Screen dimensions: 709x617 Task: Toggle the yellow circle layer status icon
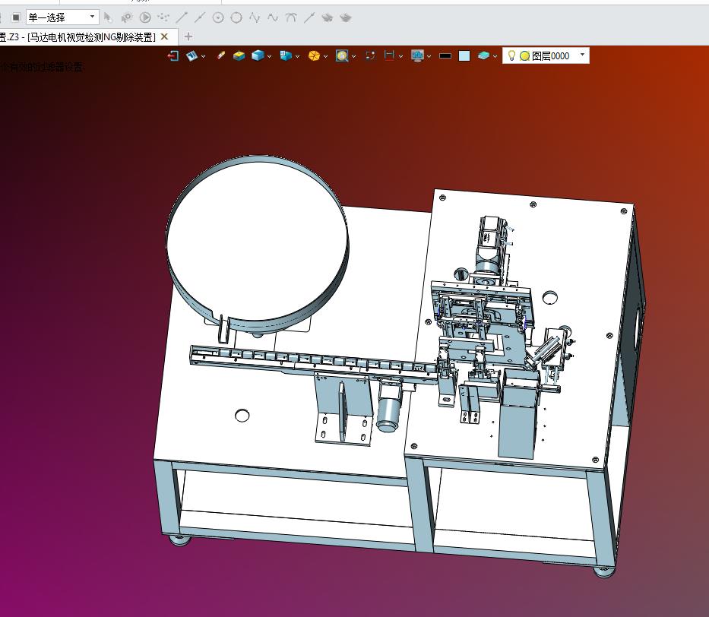pos(524,56)
